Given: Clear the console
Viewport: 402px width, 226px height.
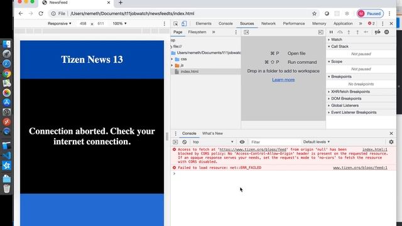Looking at the screenshot, I should (x=184, y=142).
